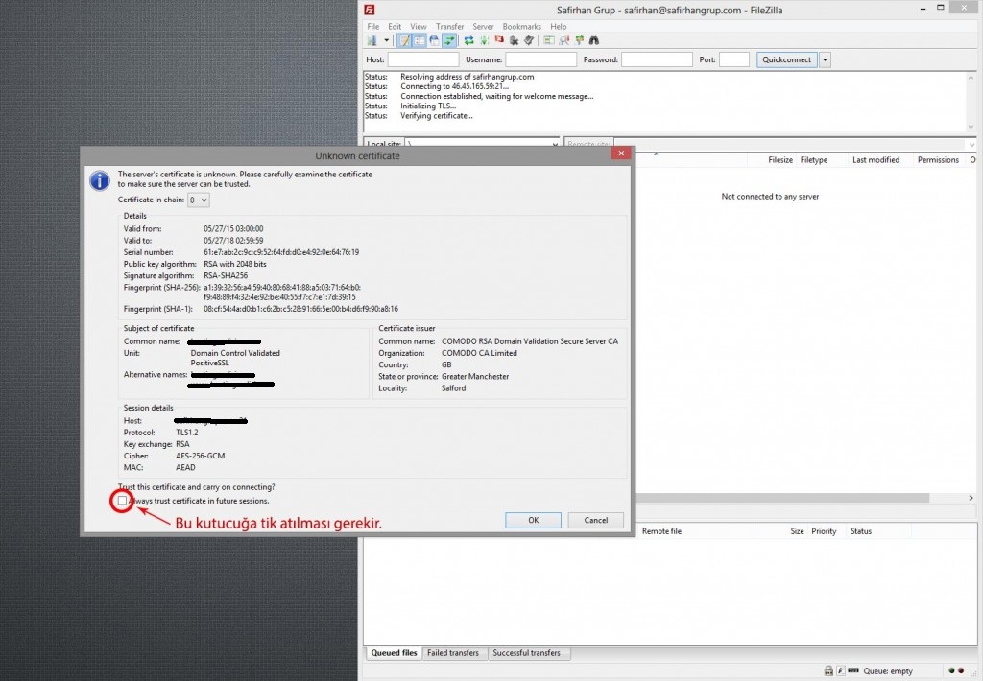
Task: Open the View menu
Action: click(419, 26)
